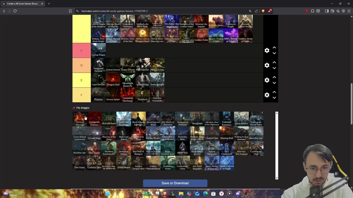Reload the current page
Screen dimensions: 353x198
[x=15, y=11]
